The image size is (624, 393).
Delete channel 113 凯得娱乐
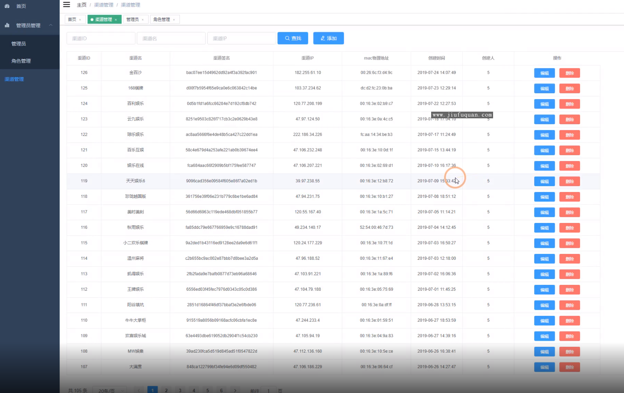[x=570, y=274]
